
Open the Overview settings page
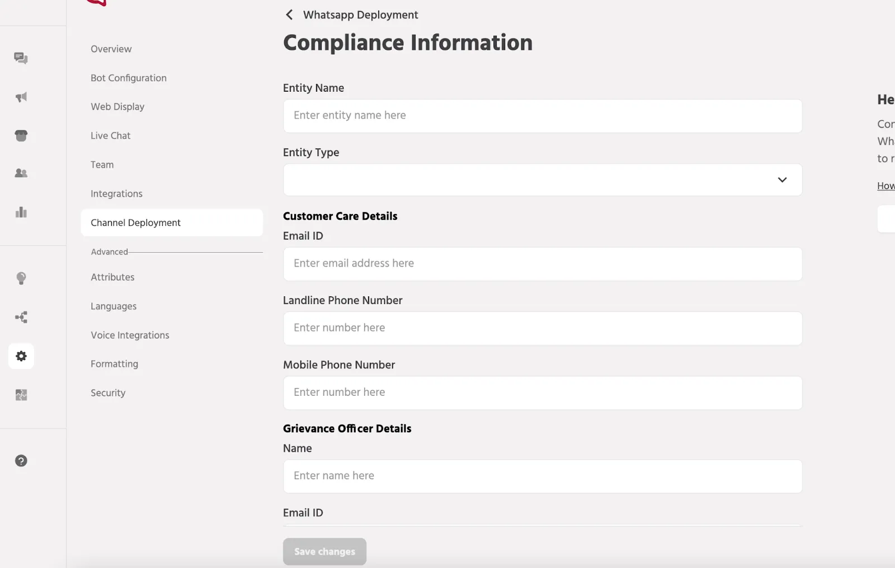coord(111,49)
